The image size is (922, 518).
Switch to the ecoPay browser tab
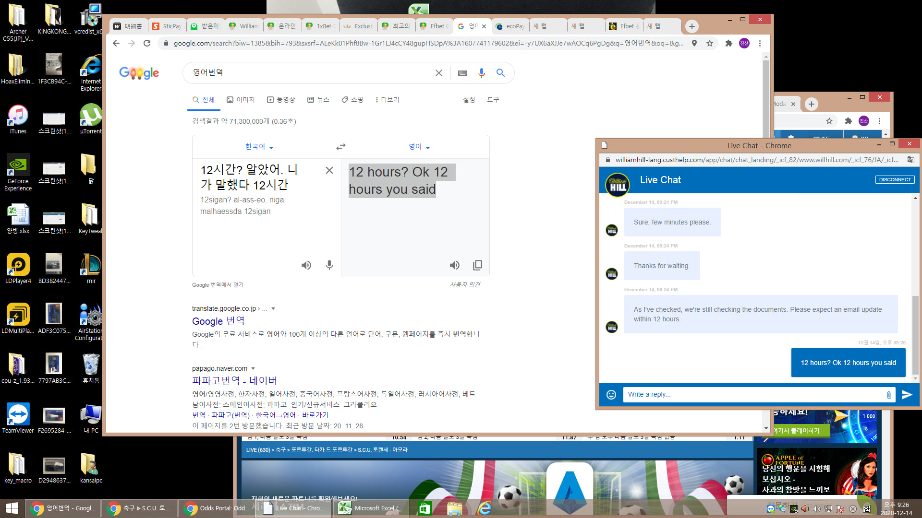(x=510, y=26)
